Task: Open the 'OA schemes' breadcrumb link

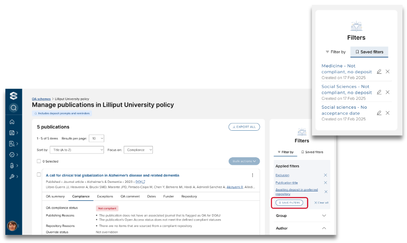Action: tap(41, 99)
